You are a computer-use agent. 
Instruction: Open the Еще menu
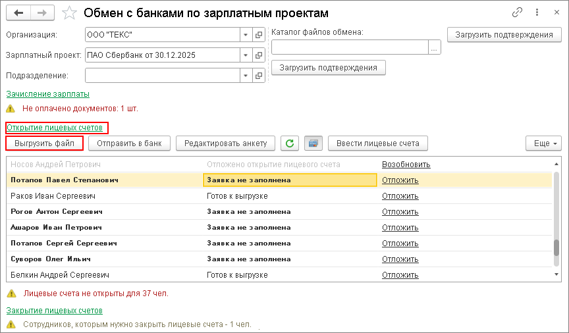tap(543, 143)
